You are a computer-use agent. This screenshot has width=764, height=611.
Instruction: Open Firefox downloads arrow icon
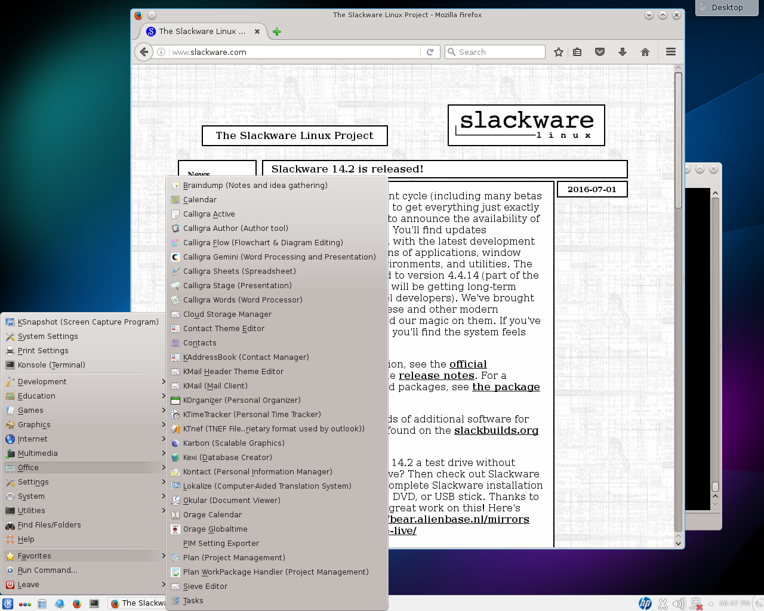pos(623,52)
